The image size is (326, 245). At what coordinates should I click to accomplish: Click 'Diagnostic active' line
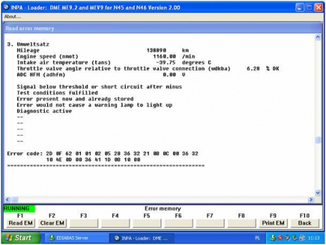(x=44, y=111)
